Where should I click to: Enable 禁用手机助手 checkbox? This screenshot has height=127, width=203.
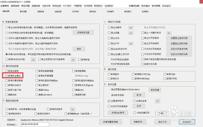pos(48,109)
